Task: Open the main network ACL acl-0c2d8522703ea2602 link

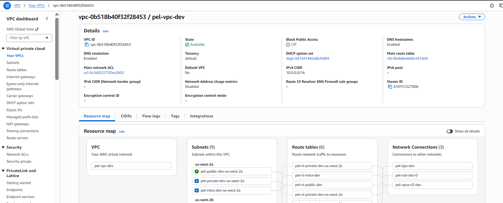Action: pos(104,73)
